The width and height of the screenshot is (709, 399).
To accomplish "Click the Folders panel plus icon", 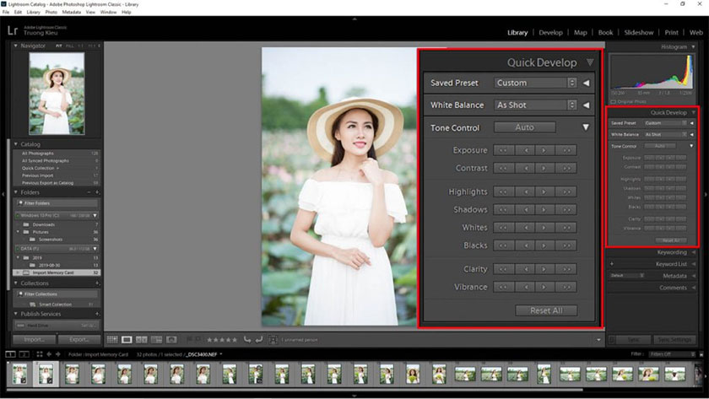I will click(97, 192).
